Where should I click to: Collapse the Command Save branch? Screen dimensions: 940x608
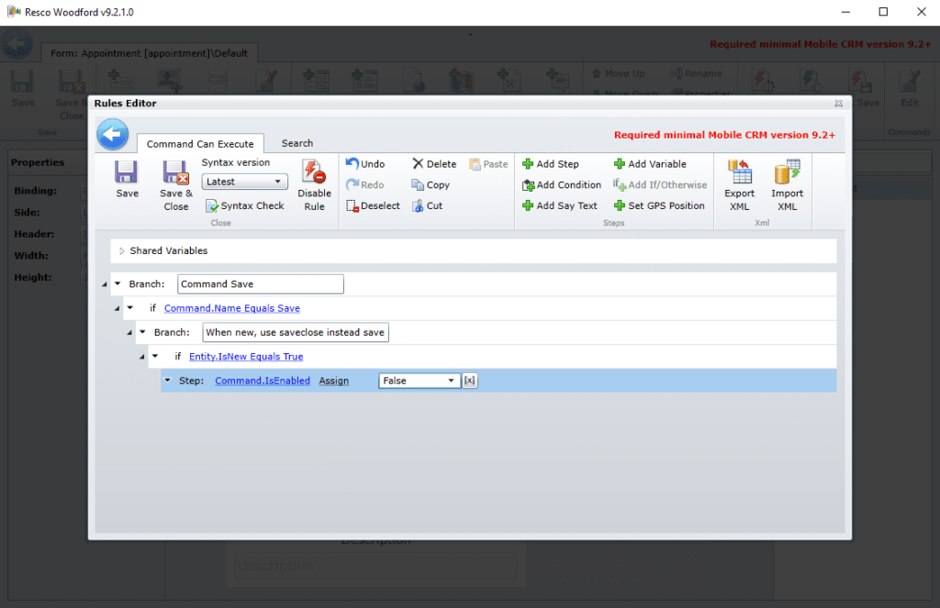(117, 284)
